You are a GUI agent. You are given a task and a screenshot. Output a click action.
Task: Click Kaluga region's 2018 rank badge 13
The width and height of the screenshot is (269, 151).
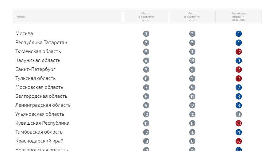pos(192,61)
